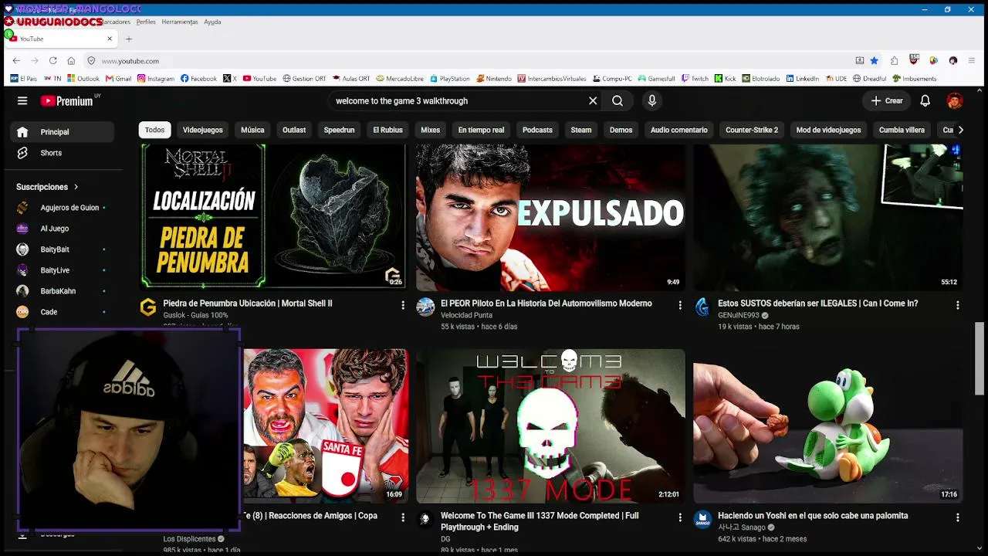Image resolution: width=988 pixels, height=556 pixels.
Task: Open the Estos SUSTOS deberían ser ILEGALES title
Action: coord(817,303)
